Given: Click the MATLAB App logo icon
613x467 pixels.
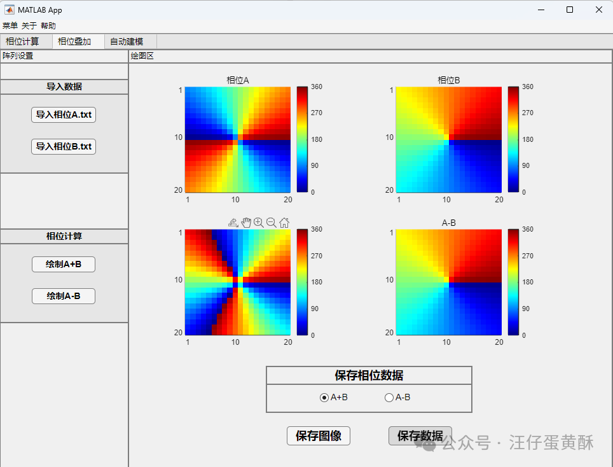Looking at the screenshot, I should pos(10,10).
